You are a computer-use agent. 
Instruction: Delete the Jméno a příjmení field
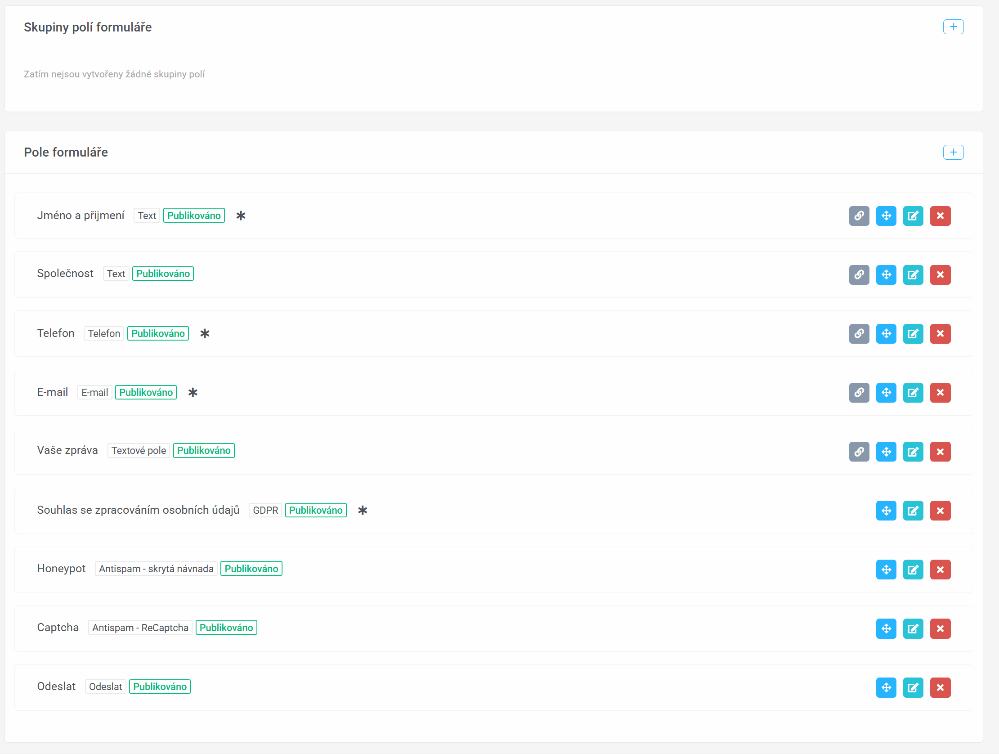(940, 216)
